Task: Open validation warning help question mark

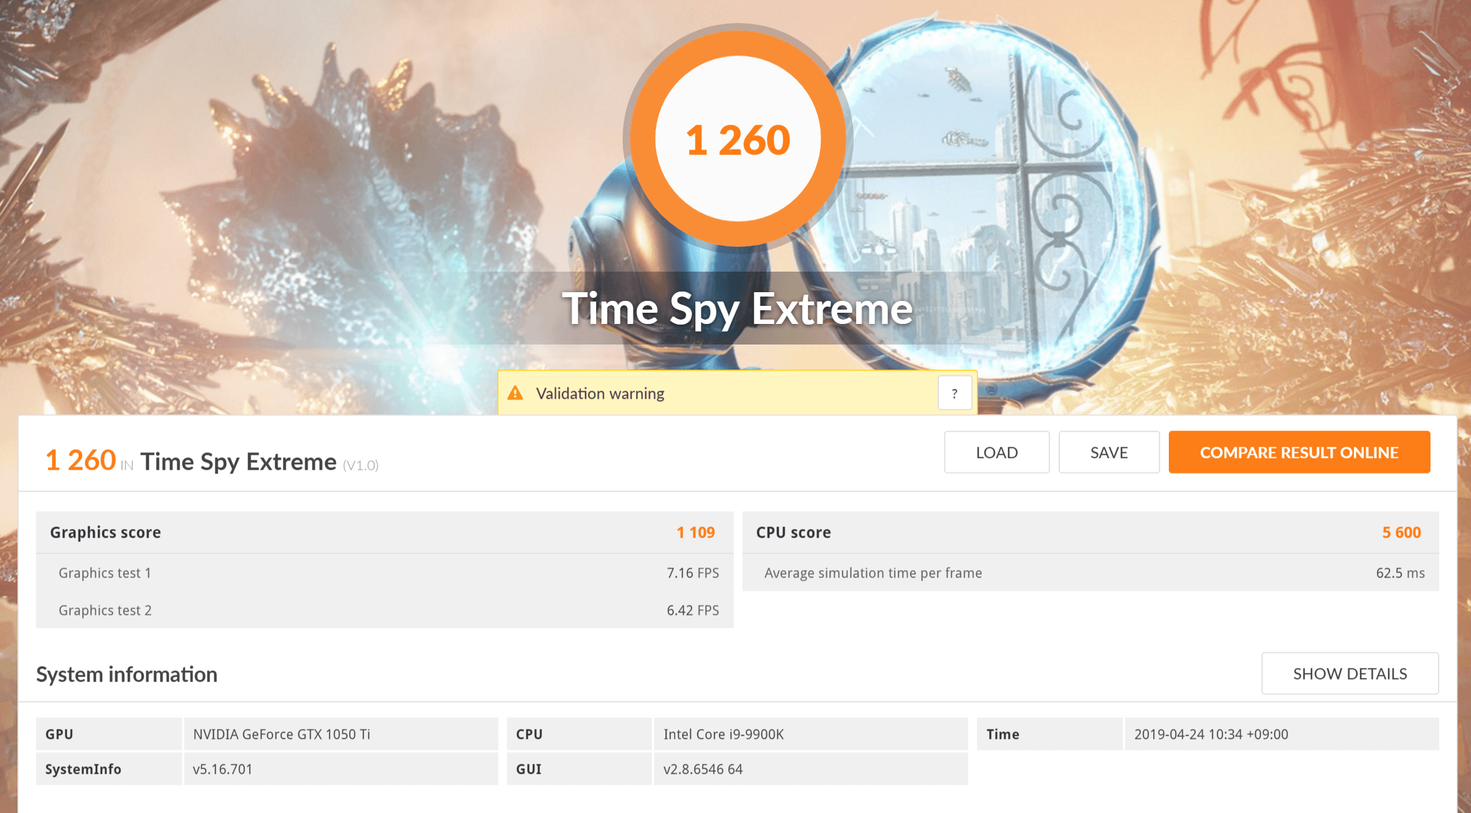Action: click(x=954, y=393)
